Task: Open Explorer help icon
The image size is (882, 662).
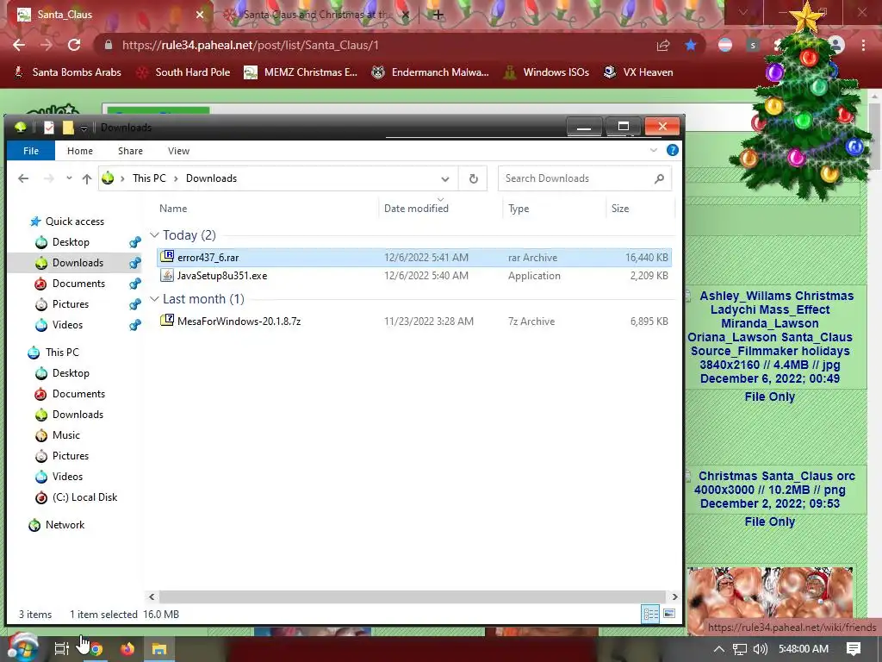Action: coord(672,150)
